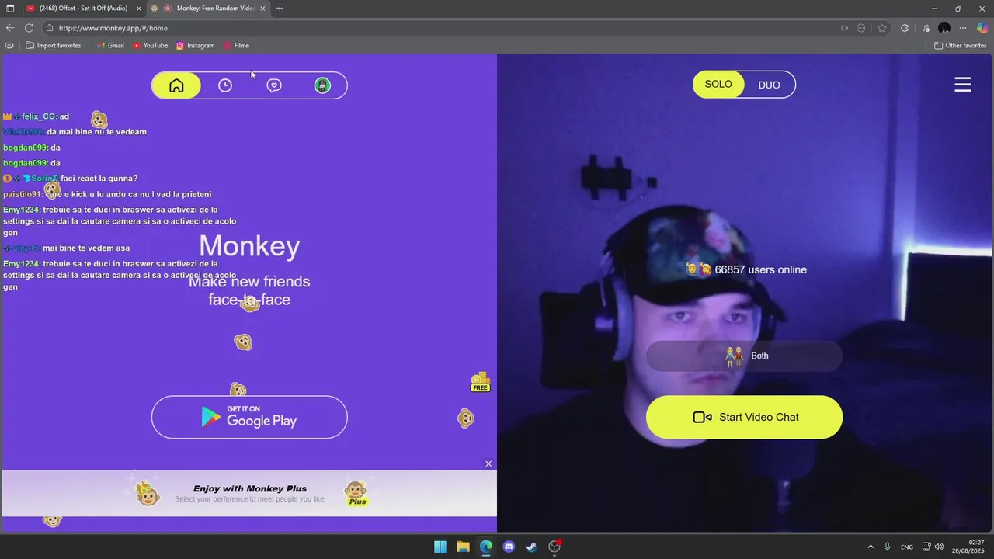The width and height of the screenshot is (994, 559).
Task: Click the crowned monkey icon in banner
Action: point(147,493)
